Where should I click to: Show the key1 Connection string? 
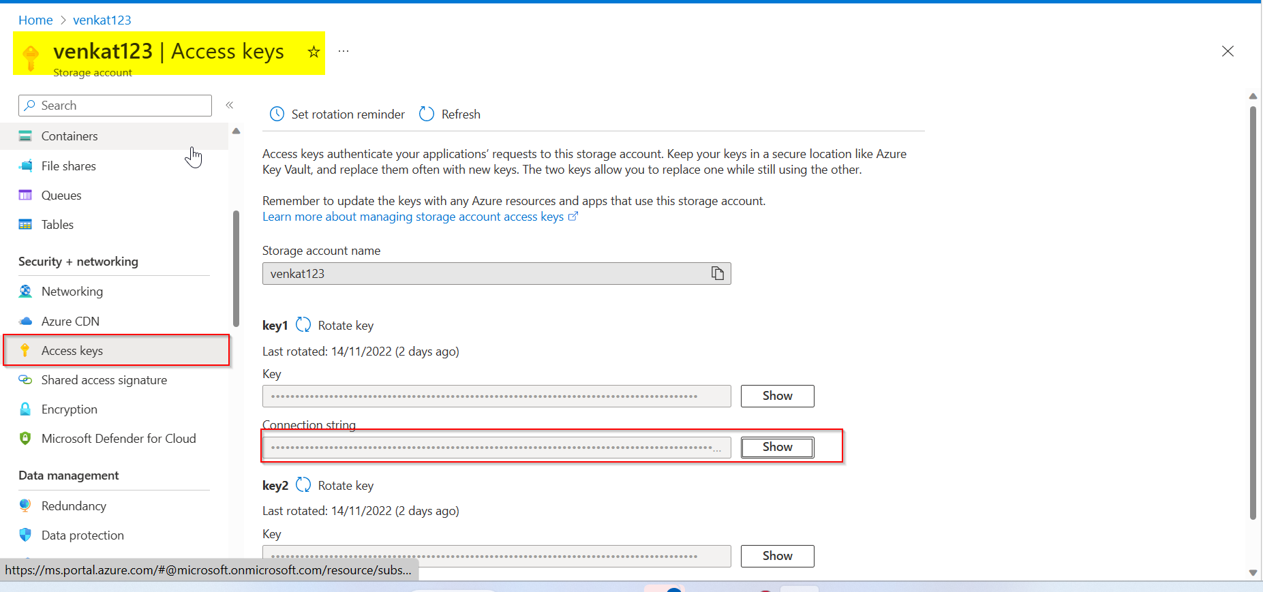pos(777,447)
